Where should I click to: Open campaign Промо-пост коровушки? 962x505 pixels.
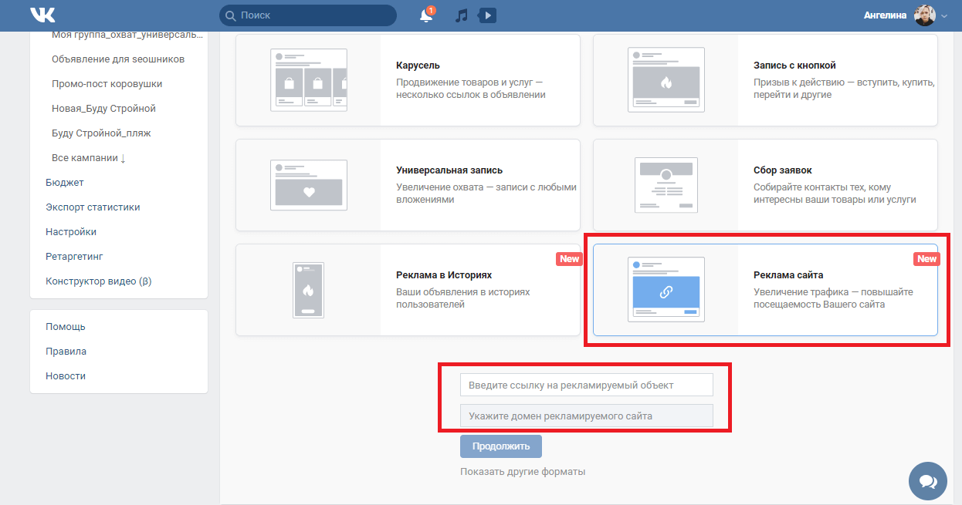(x=107, y=84)
